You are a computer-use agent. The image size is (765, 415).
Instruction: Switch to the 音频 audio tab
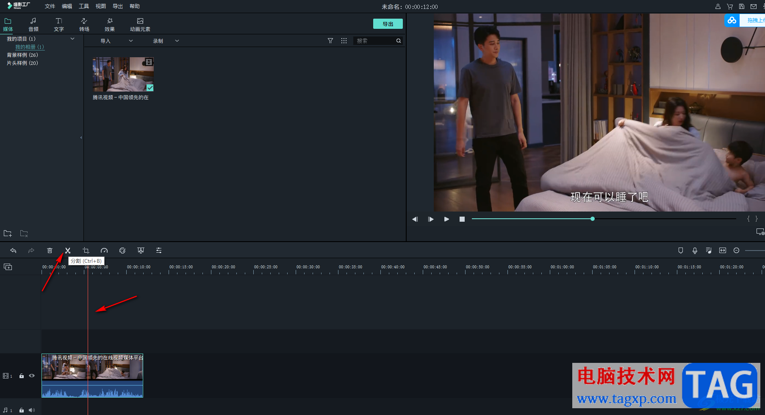33,25
